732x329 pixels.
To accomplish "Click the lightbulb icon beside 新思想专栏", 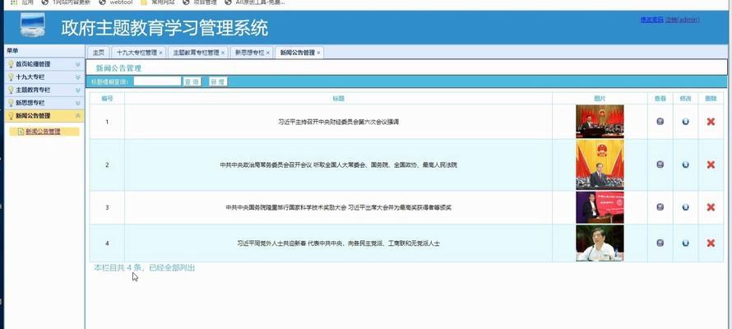I will click(x=11, y=102).
